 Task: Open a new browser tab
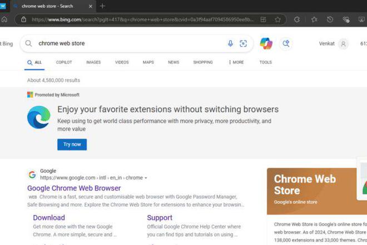coord(102,6)
